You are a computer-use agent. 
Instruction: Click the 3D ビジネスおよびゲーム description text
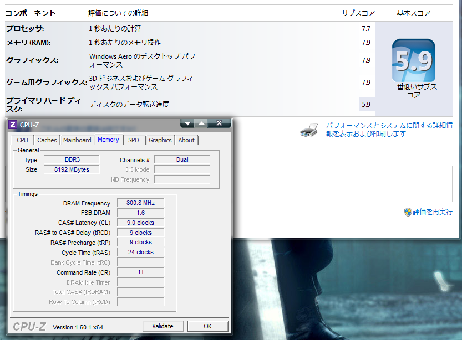click(x=141, y=83)
